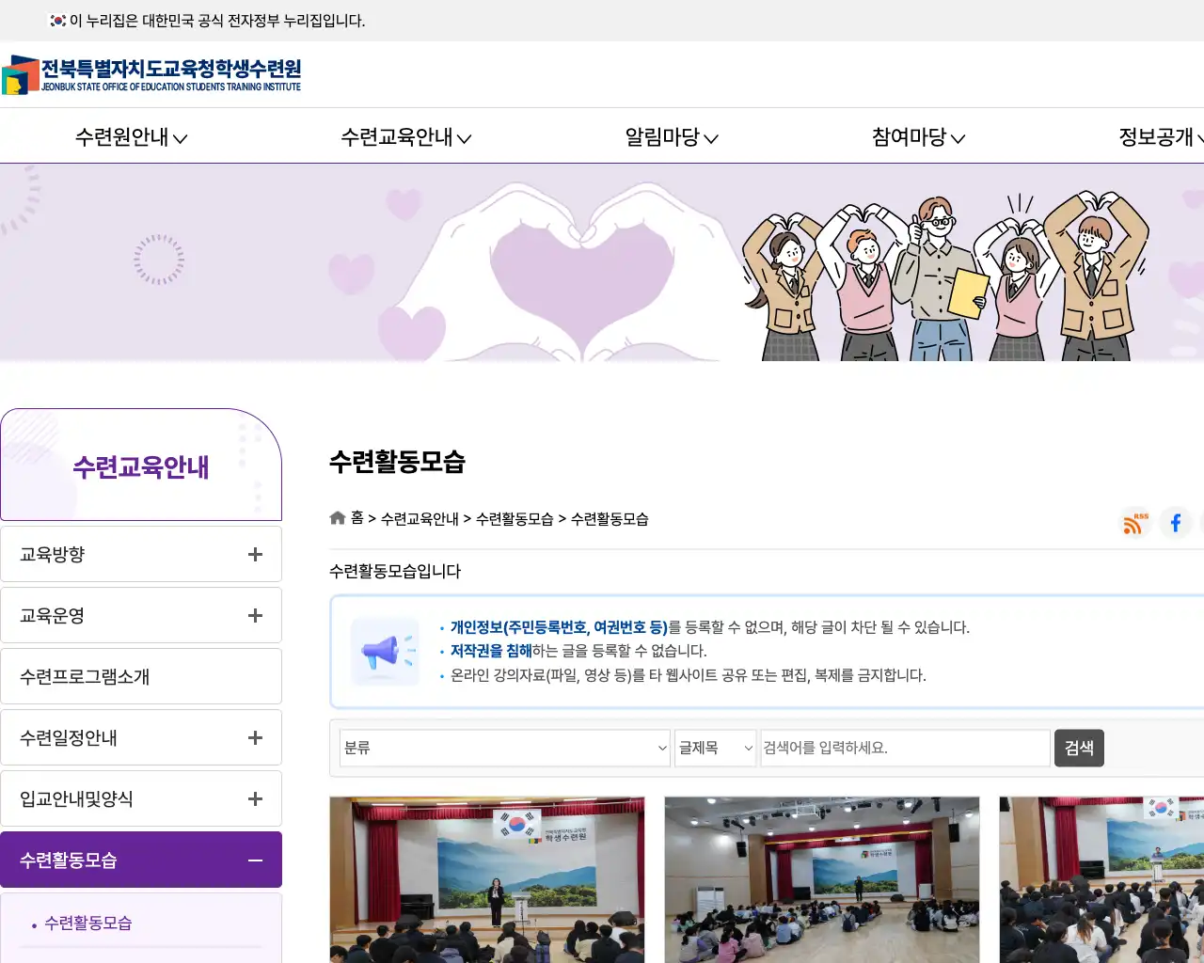Click in the 검색어를 입력하세요 search field

[905, 749]
